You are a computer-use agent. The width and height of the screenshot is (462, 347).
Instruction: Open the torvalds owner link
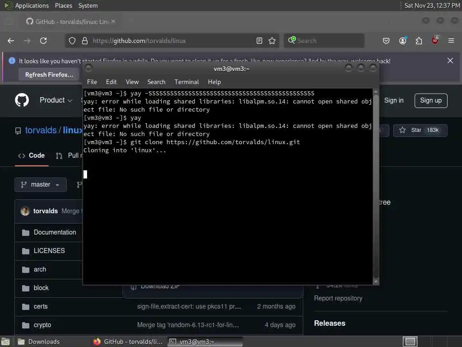41,130
